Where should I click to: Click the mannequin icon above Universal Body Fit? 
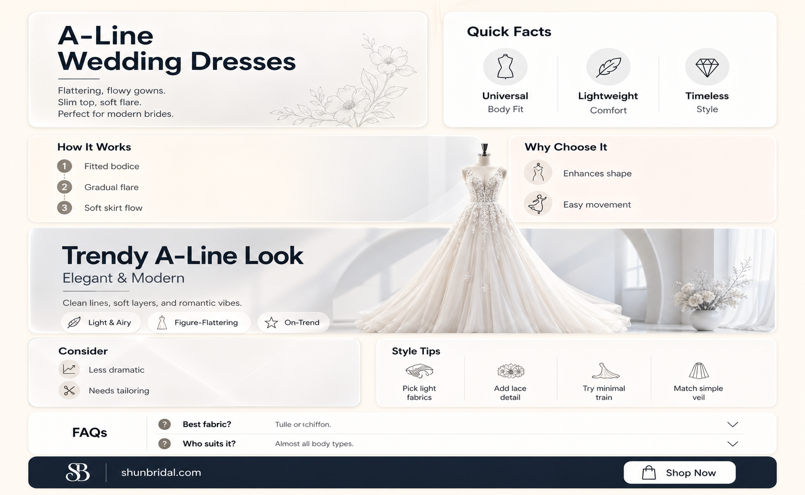pyautogui.click(x=505, y=66)
